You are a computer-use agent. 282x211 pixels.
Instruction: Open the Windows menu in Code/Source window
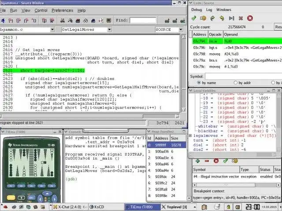pyautogui.click(x=223, y=10)
